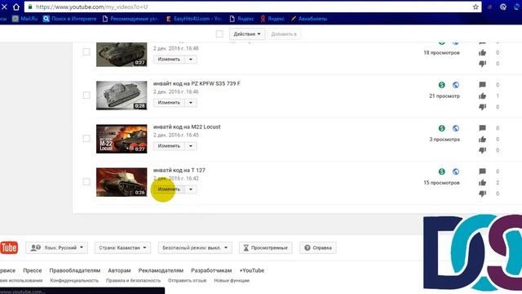Stop loading with the X icon
Viewport: 522px width, 294px height.
(4, 7)
